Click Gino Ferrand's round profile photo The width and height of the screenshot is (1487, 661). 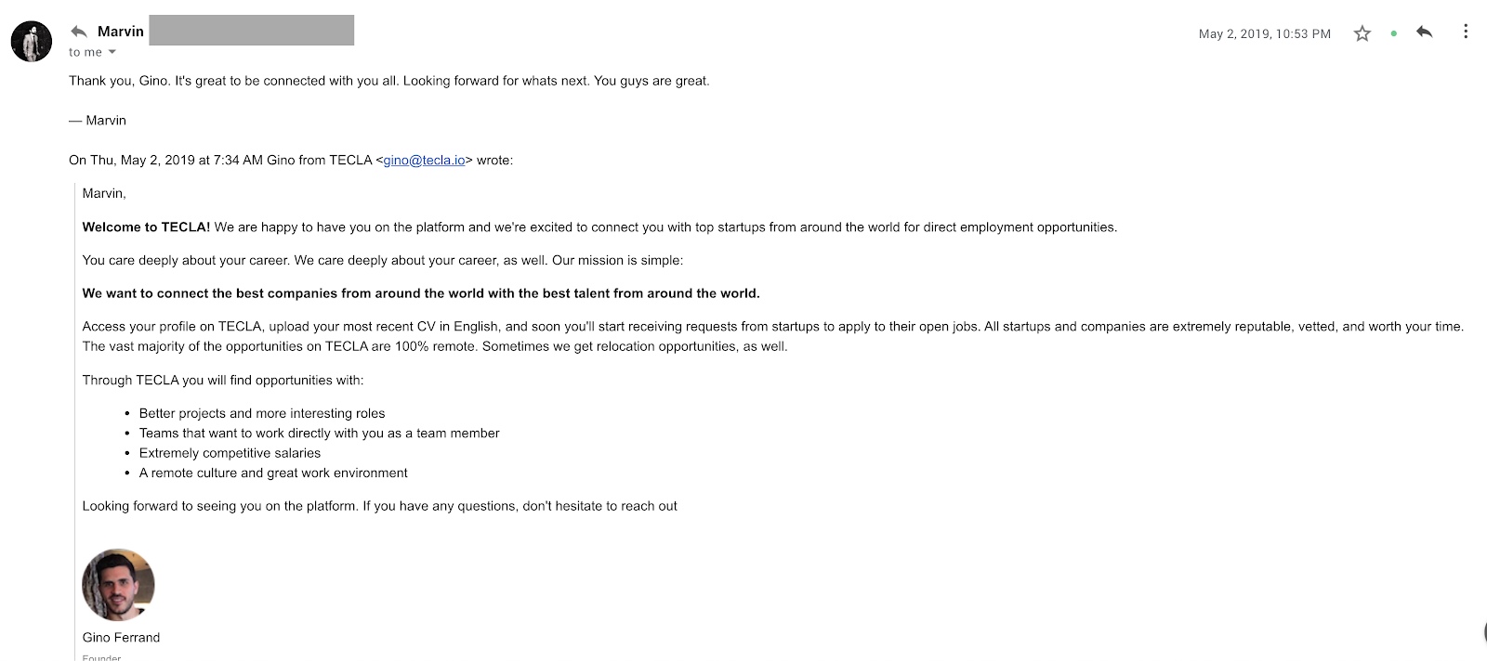118,584
